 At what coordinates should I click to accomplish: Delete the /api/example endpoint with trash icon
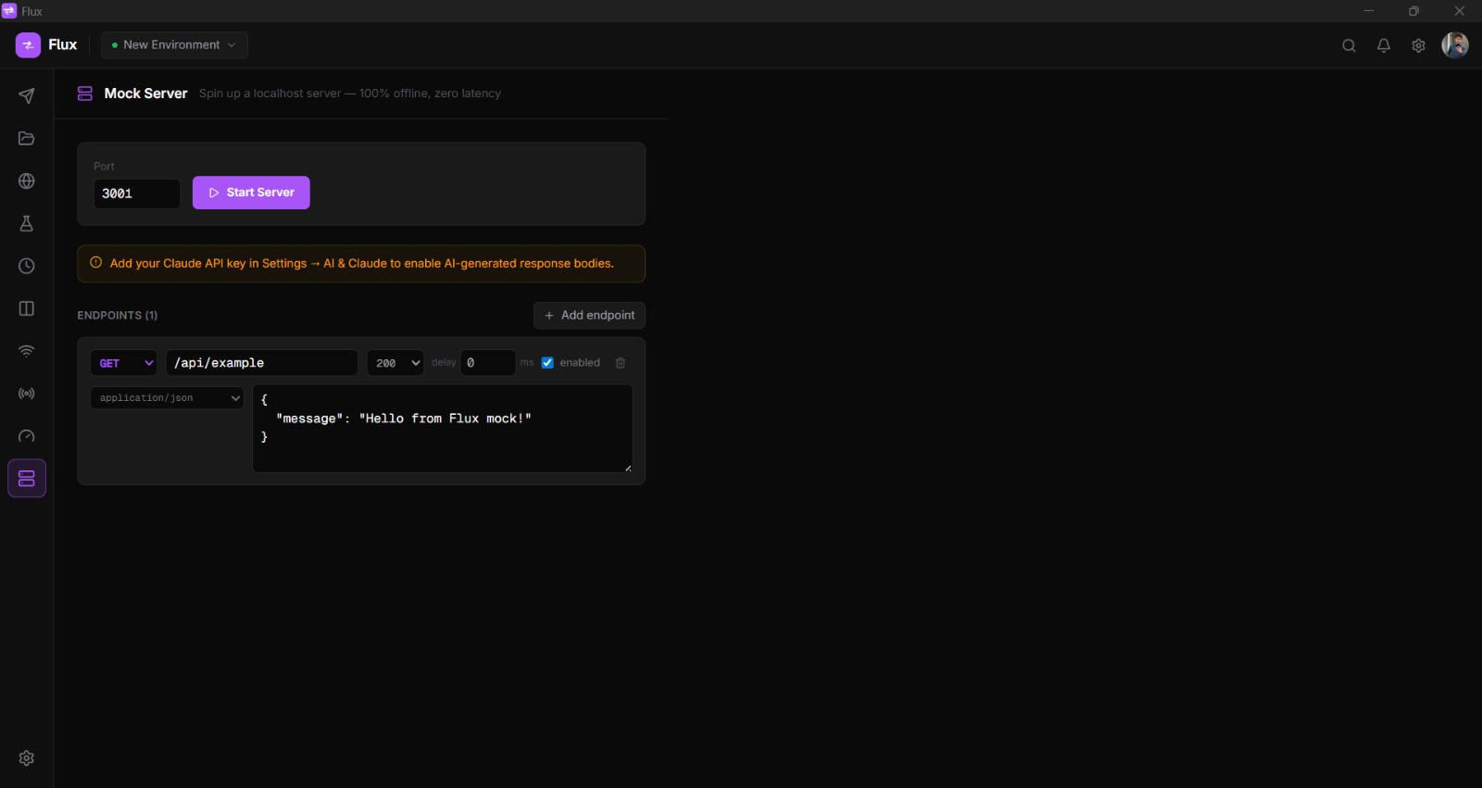coord(621,363)
